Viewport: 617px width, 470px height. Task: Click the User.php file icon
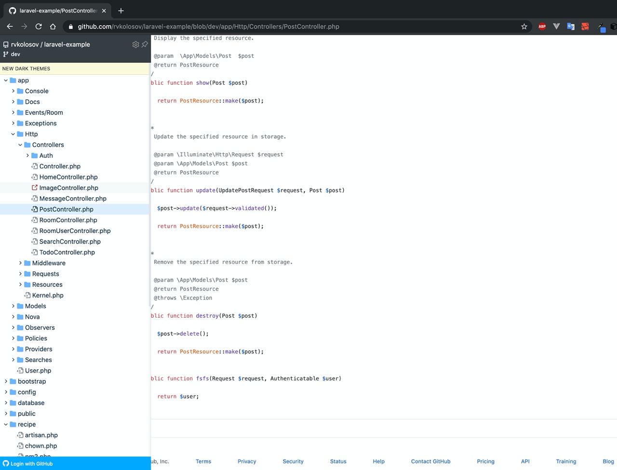pos(20,370)
